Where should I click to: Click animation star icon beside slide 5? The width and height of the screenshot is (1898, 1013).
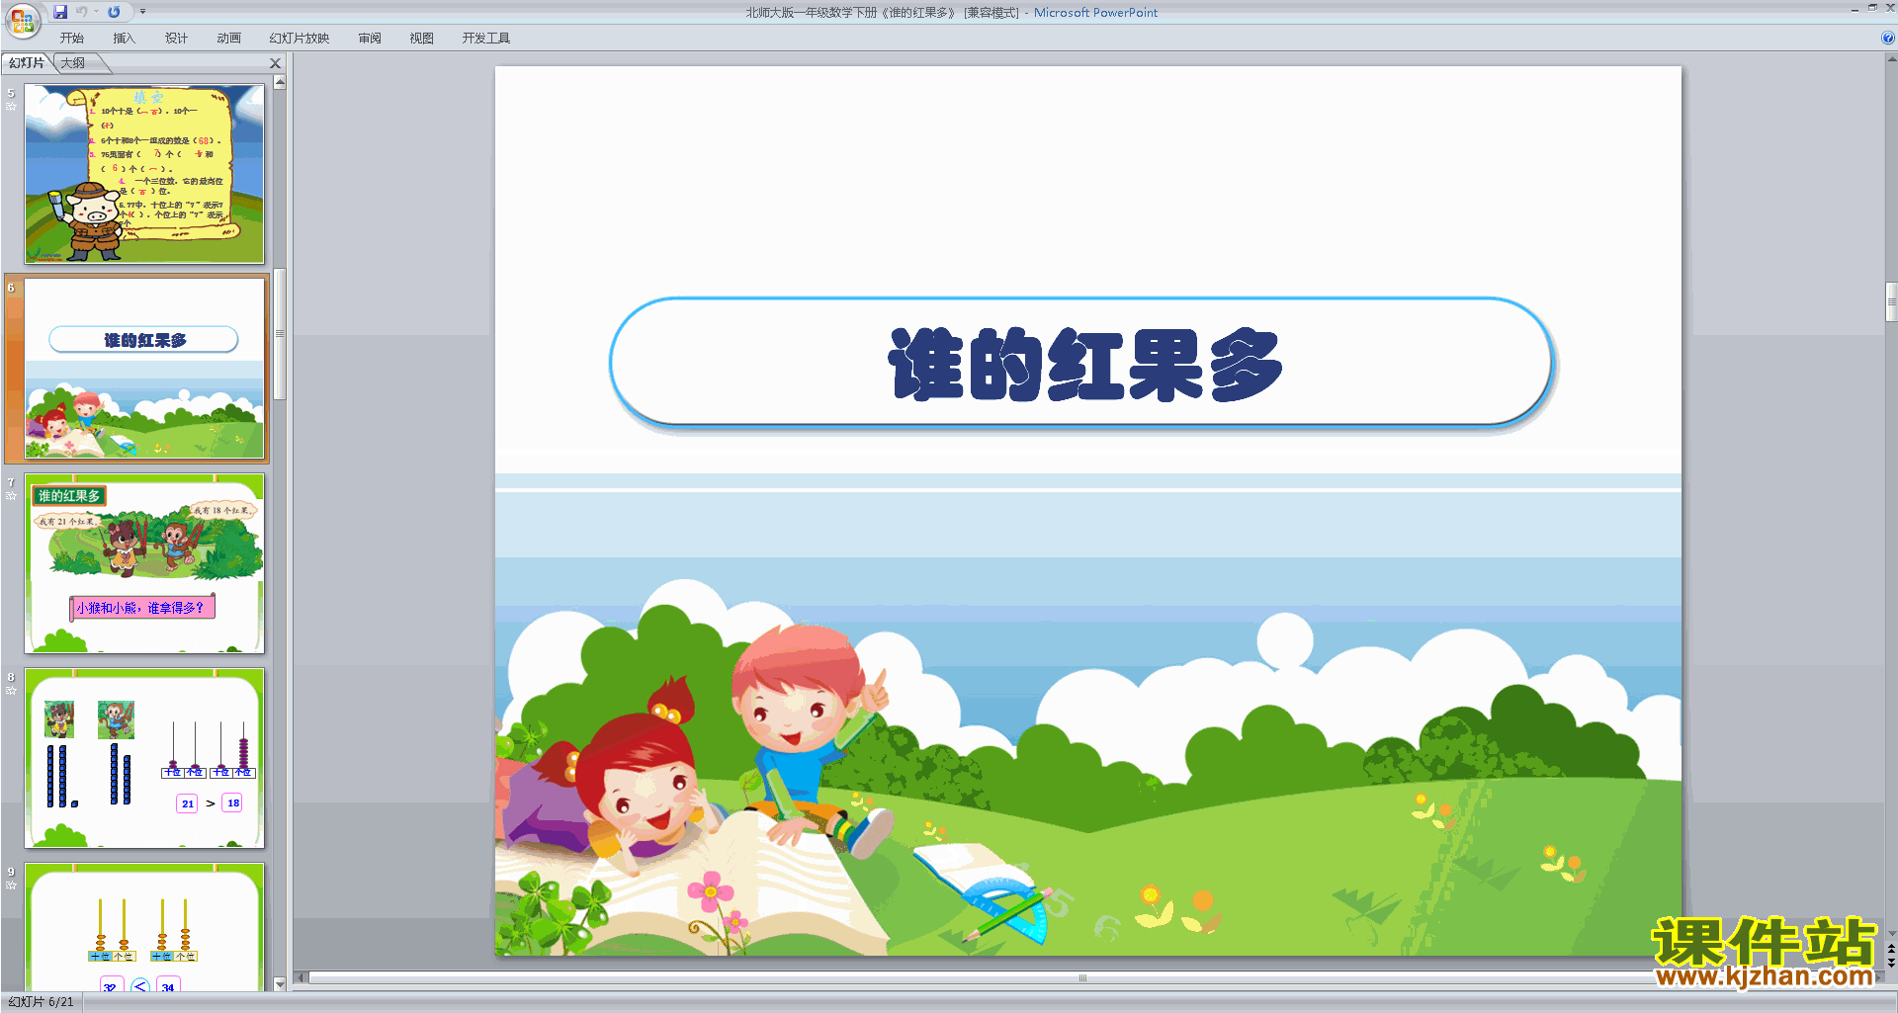(12, 106)
